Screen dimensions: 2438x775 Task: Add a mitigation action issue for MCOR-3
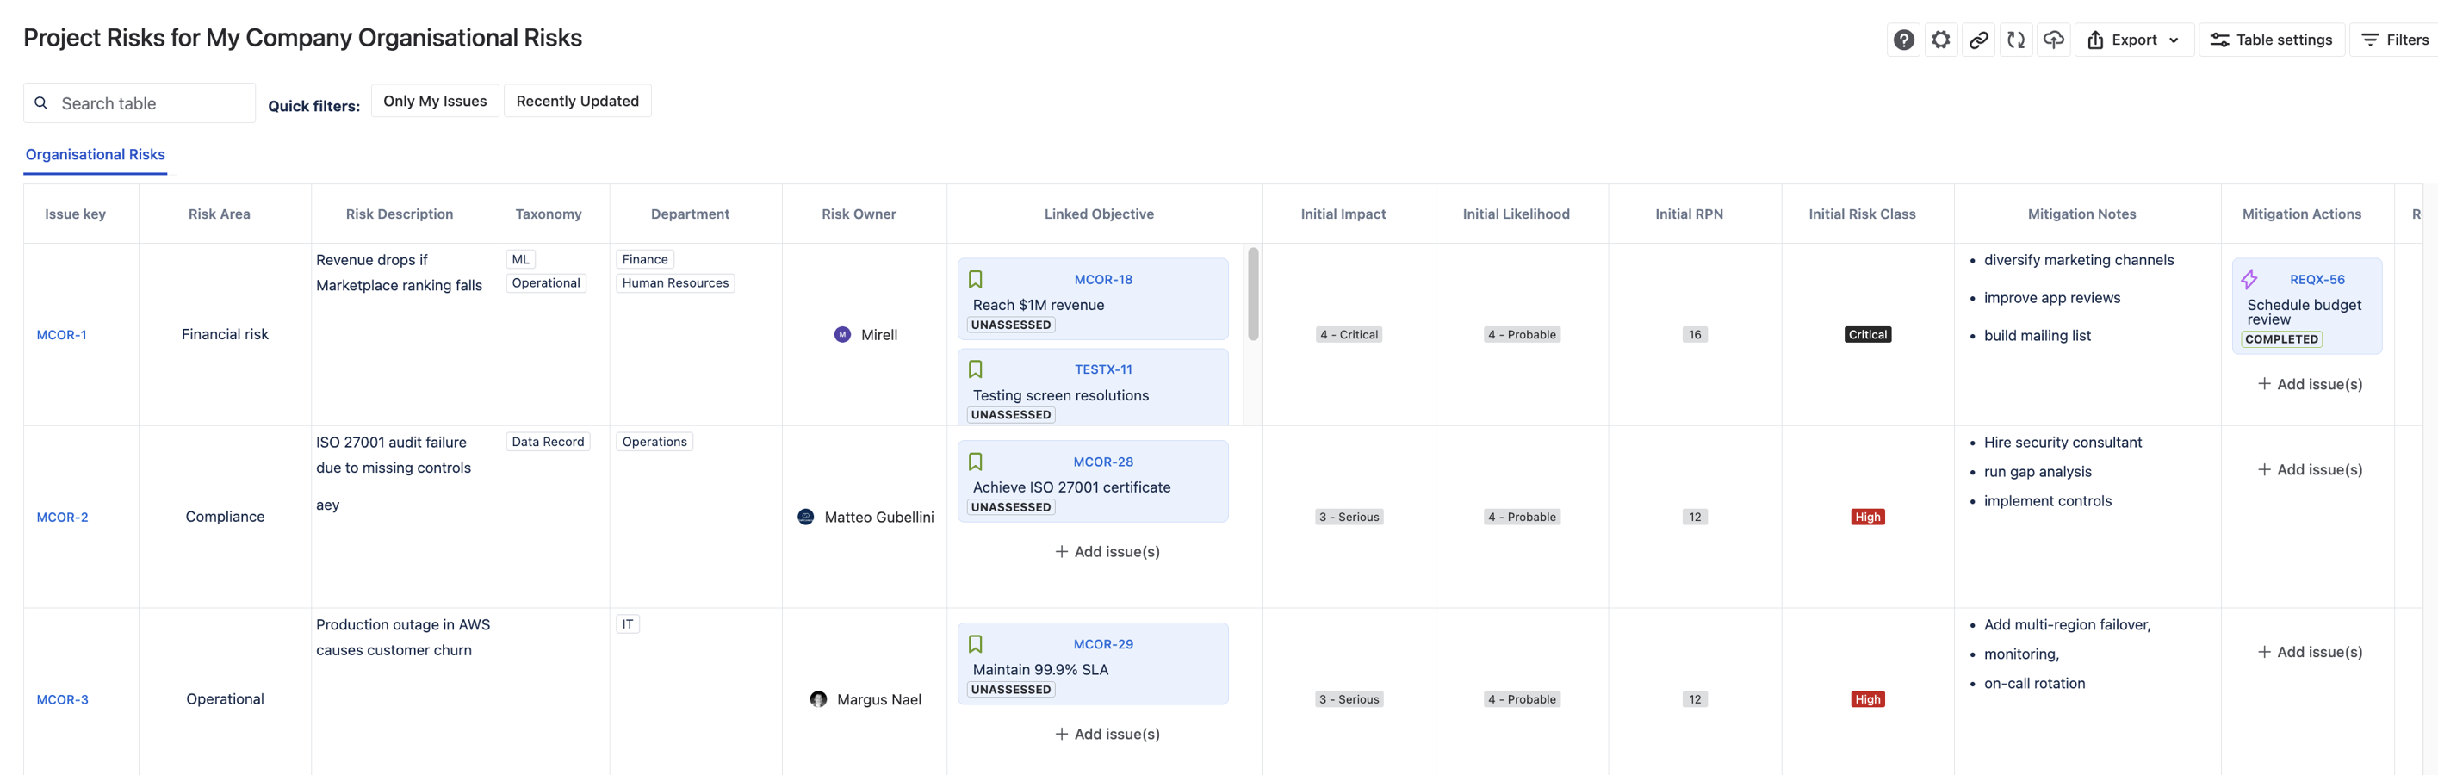click(2311, 652)
